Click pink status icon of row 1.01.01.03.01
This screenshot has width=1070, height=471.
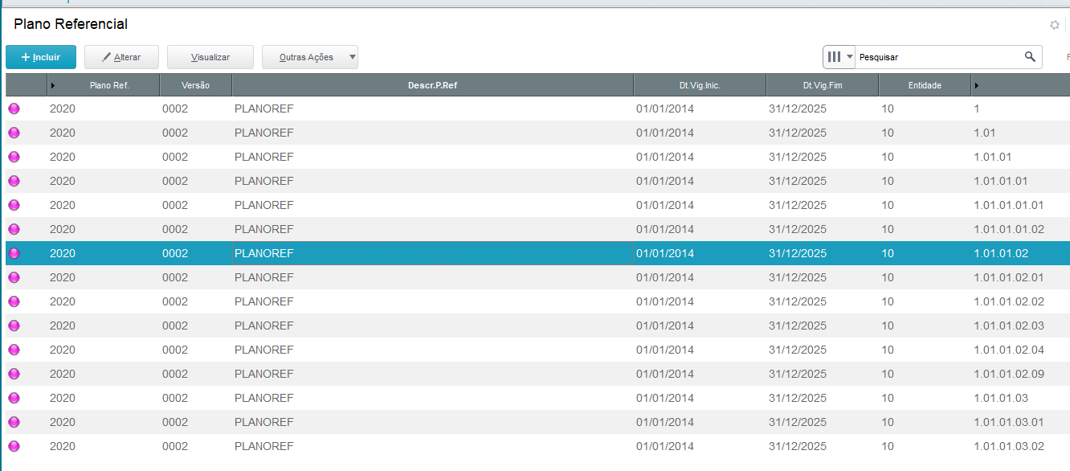[x=14, y=422]
